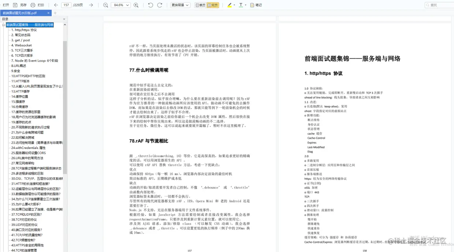454x252 pixels.
Task: Go to next page with right arrow
Action: pyautogui.click(x=91, y=5)
